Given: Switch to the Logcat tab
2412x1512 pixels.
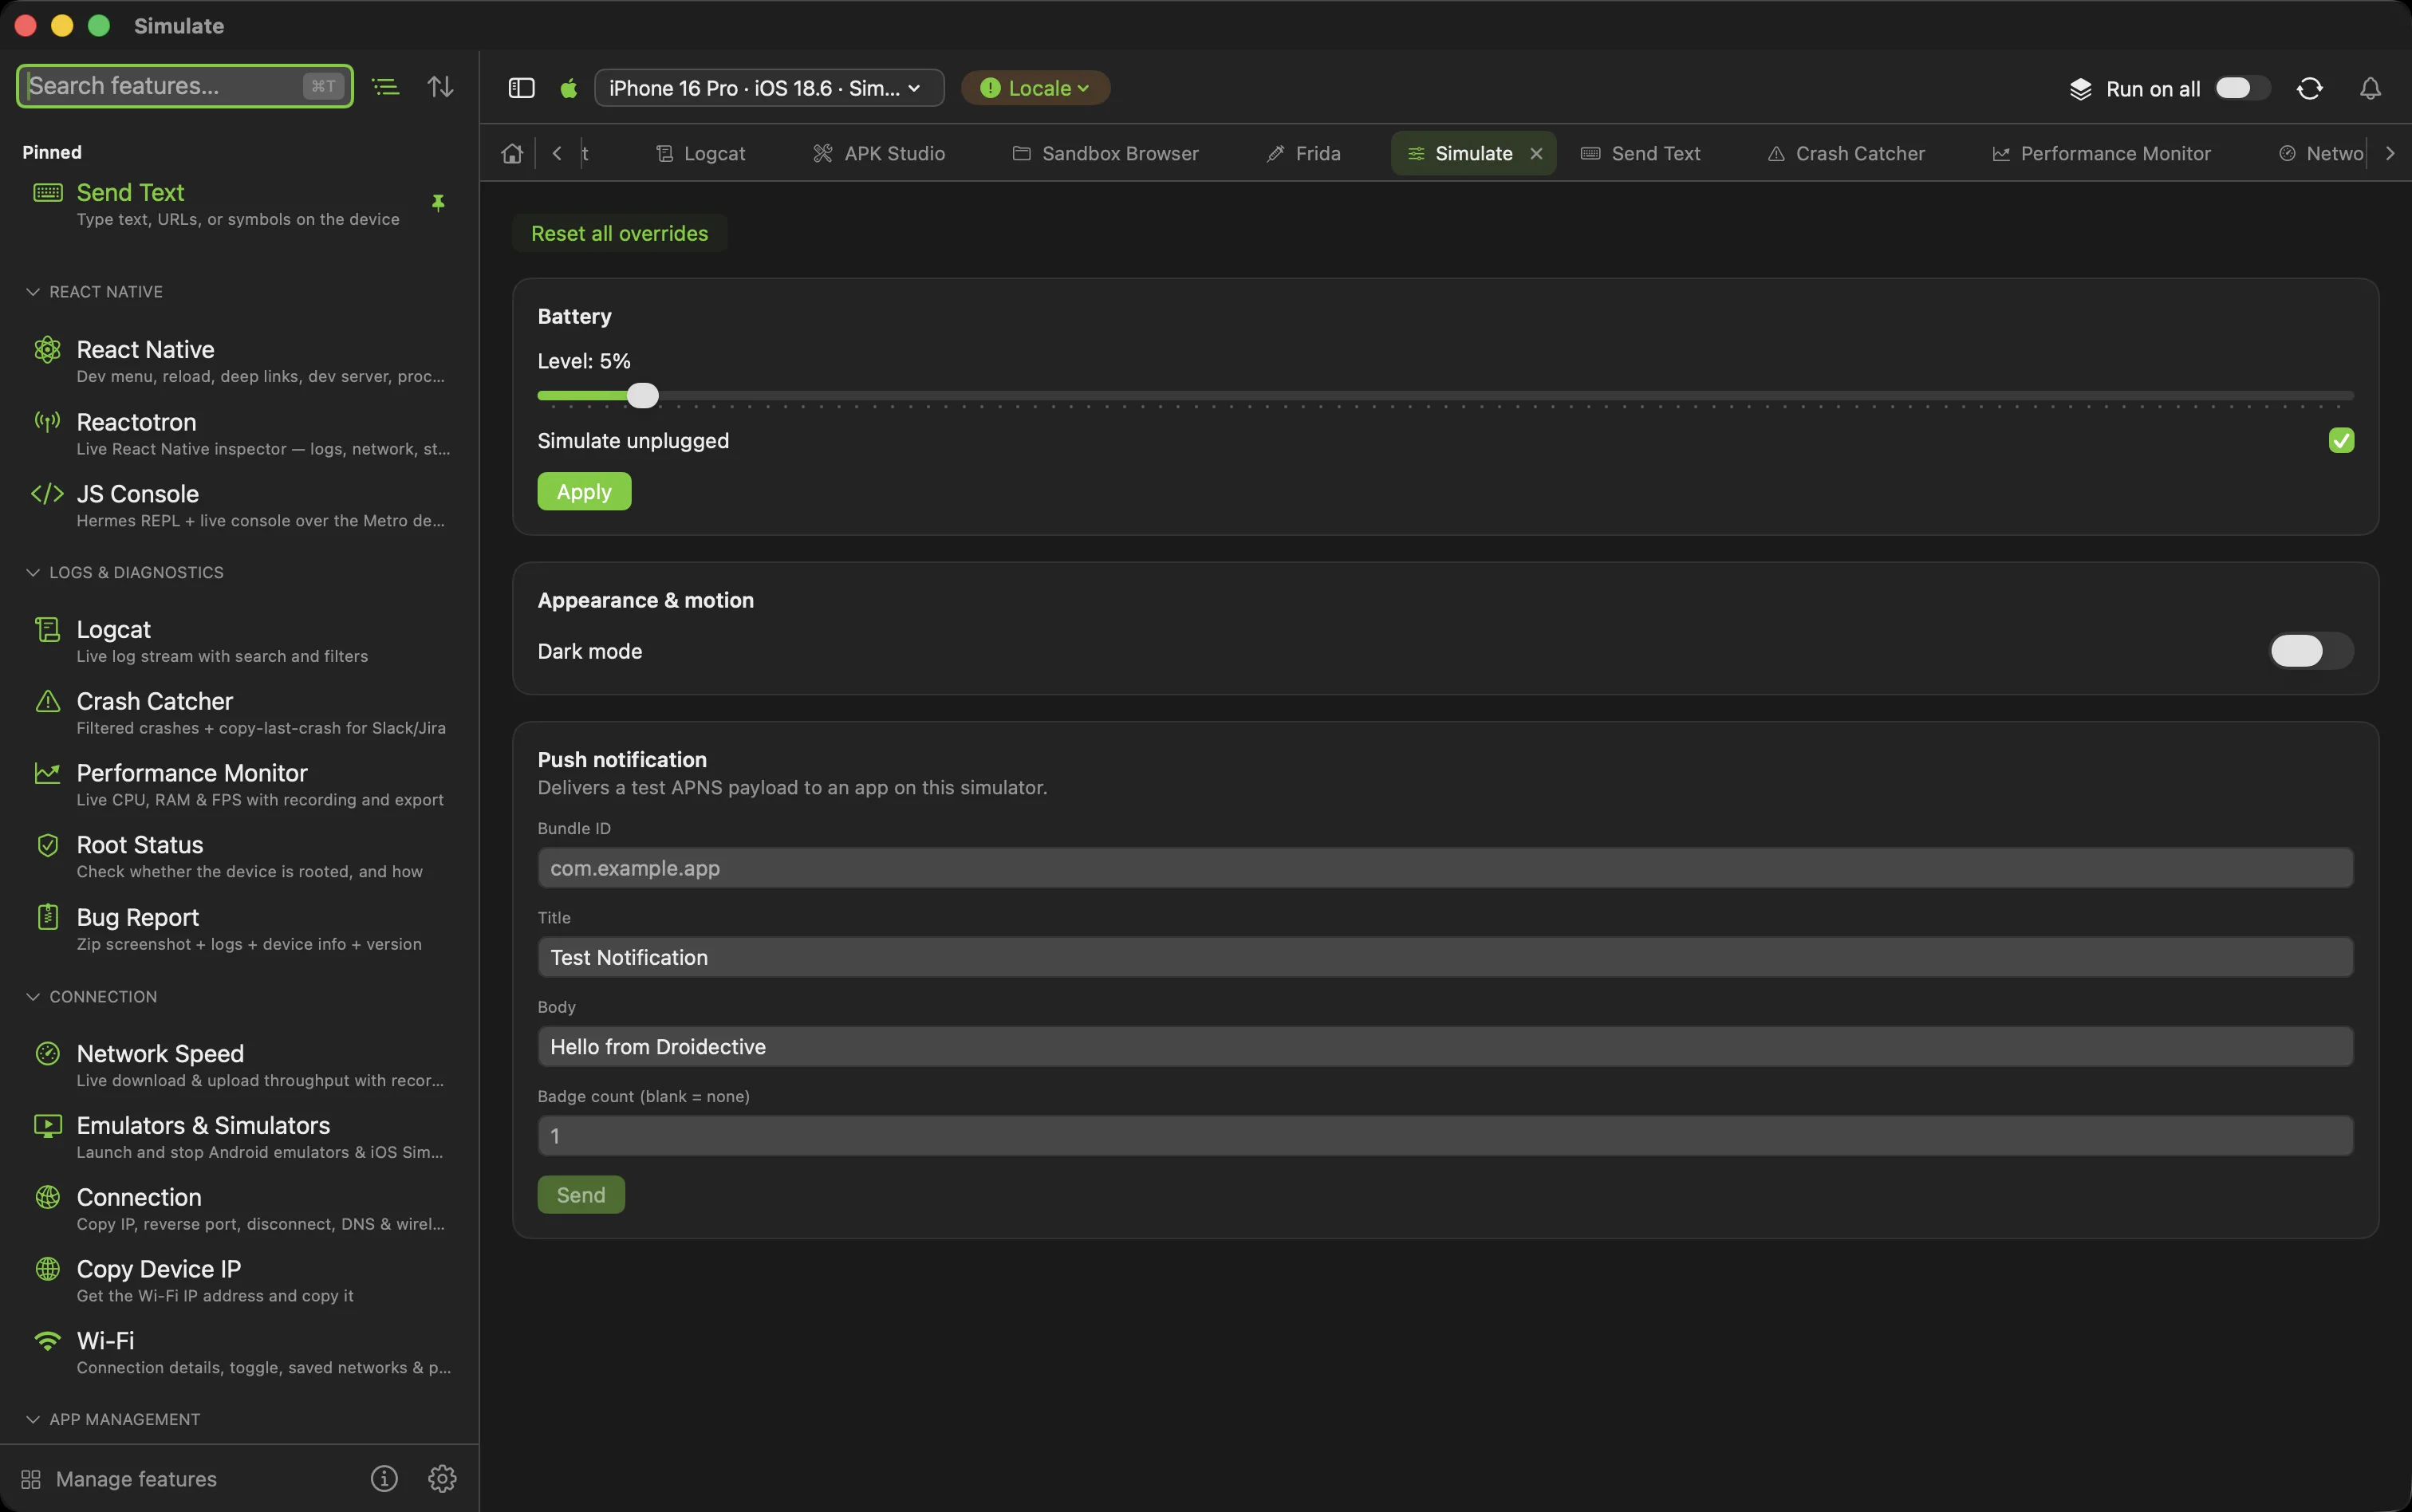Looking at the screenshot, I should click(701, 153).
